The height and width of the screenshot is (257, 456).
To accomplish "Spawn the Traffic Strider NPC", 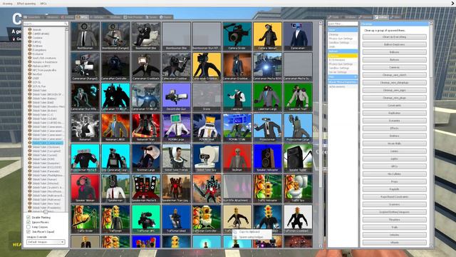I will click(85, 219).
